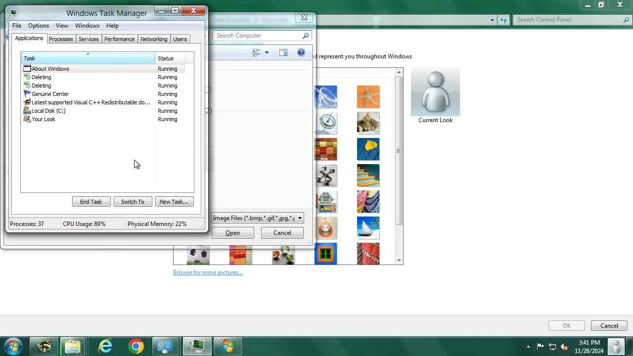This screenshot has width=633, height=356.
Task: Choose the roller coaster account picture
Action: pyautogui.click(x=326, y=97)
